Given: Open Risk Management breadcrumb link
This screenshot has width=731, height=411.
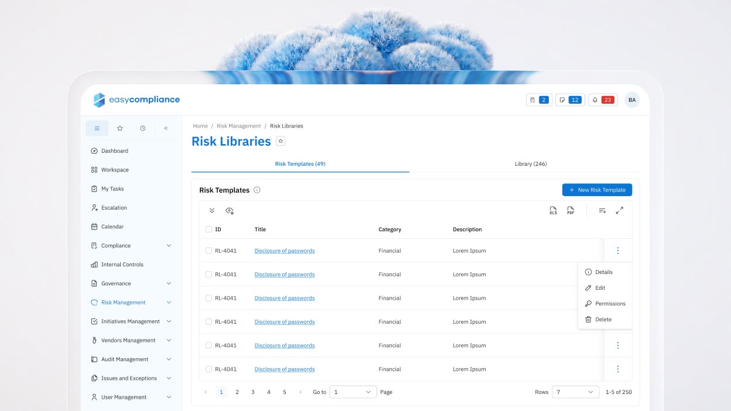Looking at the screenshot, I should point(238,126).
